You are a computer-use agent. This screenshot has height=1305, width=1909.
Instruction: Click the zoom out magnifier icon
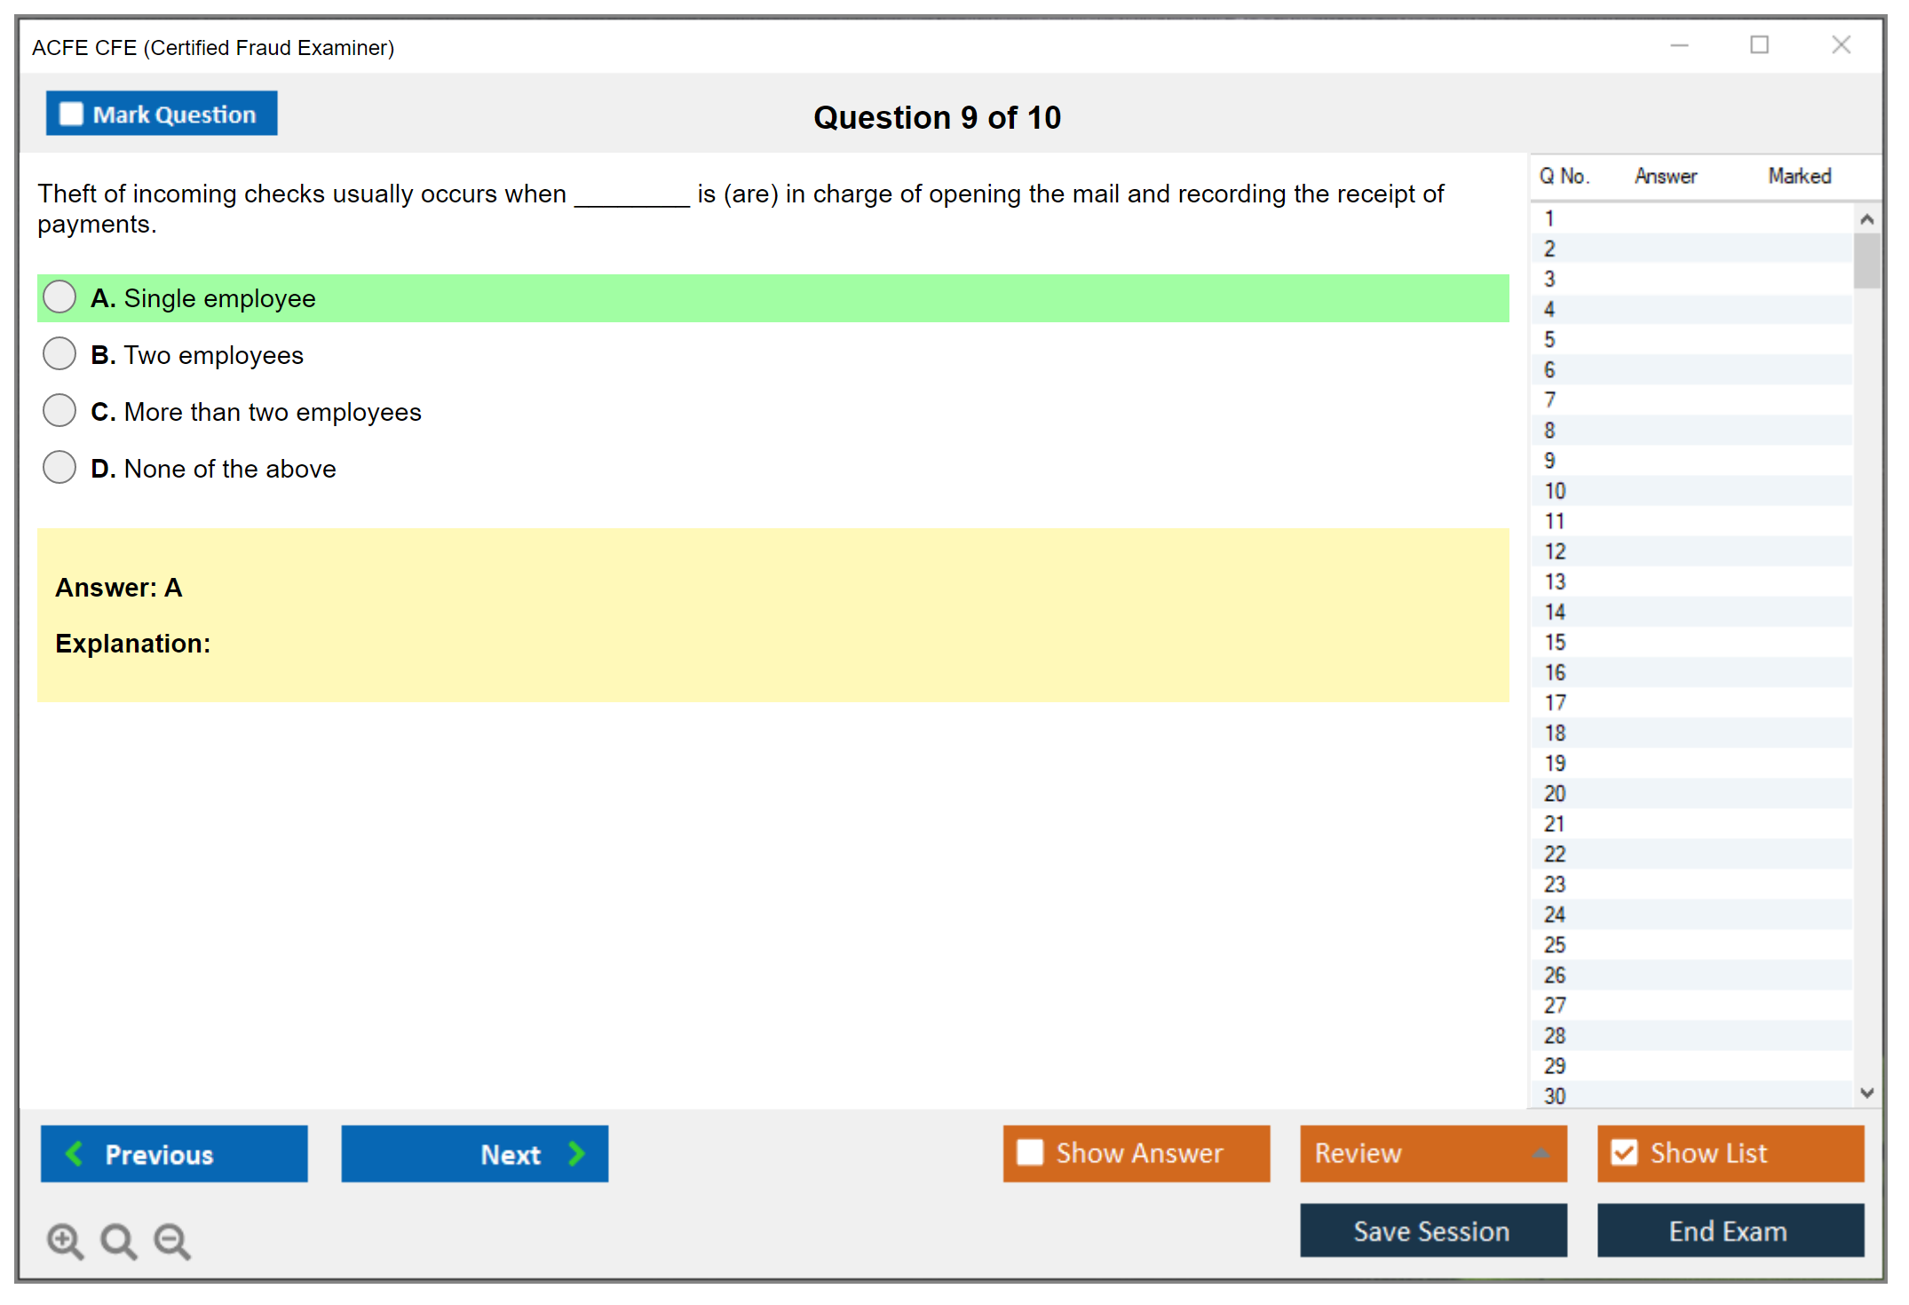click(171, 1240)
